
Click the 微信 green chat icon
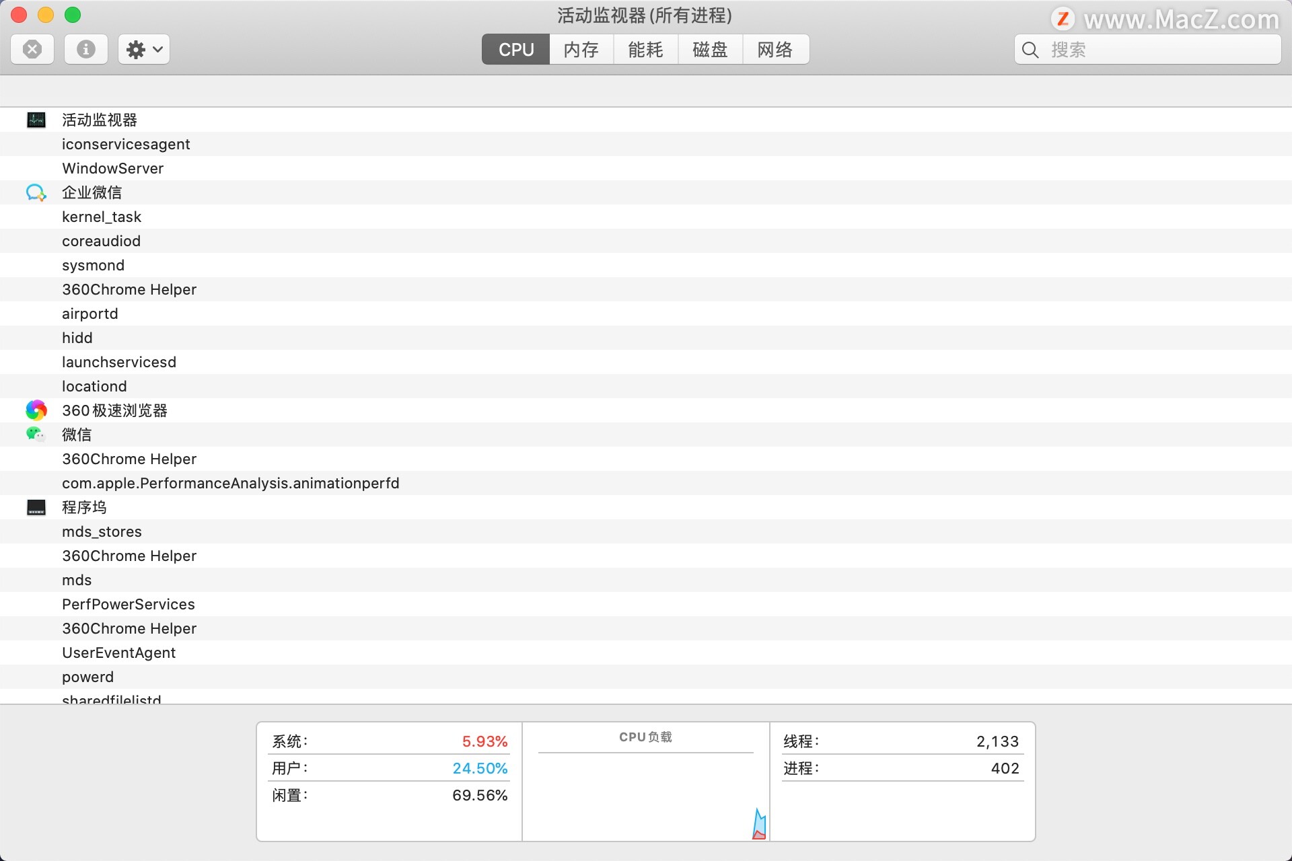pyautogui.click(x=36, y=434)
